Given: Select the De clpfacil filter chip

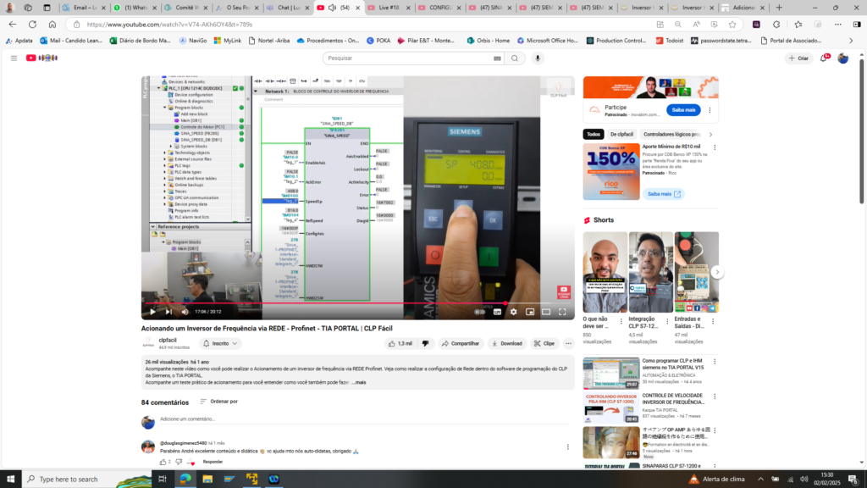Looking at the screenshot, I should point(621,135).
